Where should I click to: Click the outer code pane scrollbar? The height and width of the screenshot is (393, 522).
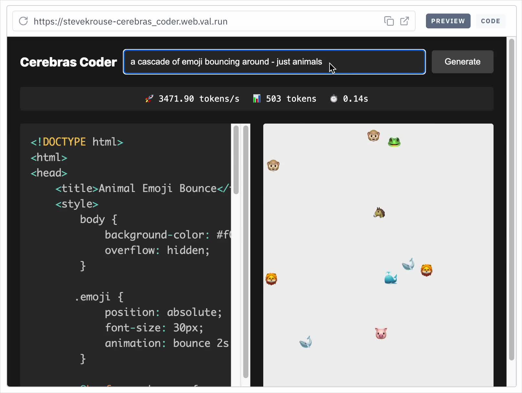pyautogui.click(x=245, y=252)
